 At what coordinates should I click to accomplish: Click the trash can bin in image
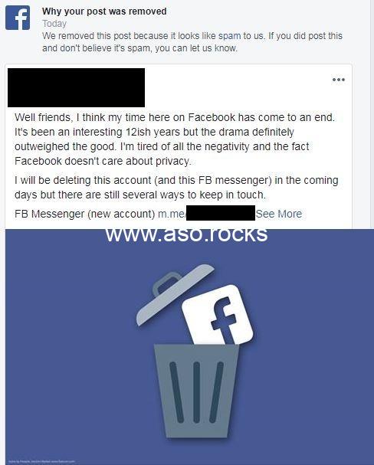[x=196, y=391]
